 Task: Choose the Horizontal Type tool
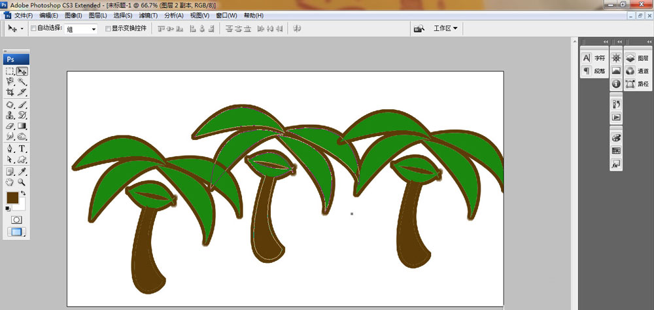22,148
